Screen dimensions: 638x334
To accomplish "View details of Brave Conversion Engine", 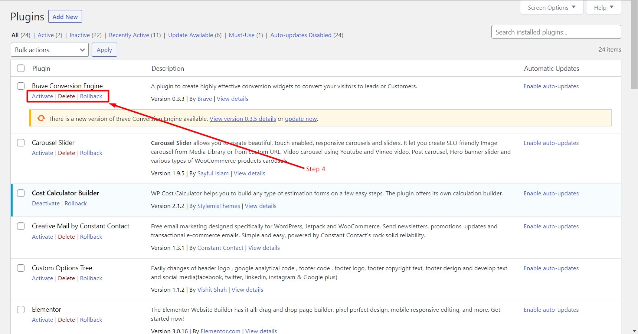I will 233,99.
